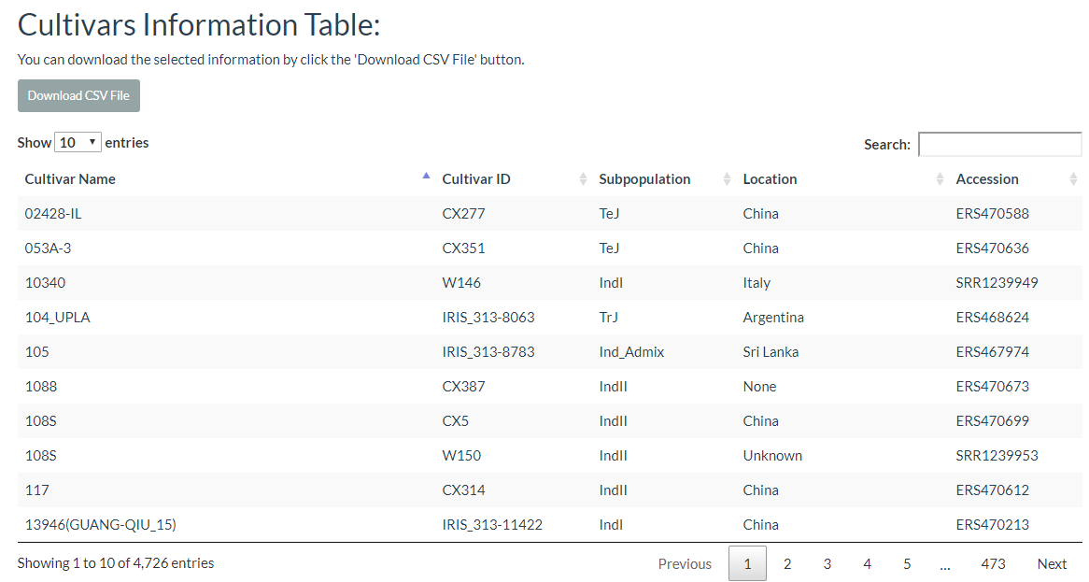This screenshot has height=582, width=1089.
Task: Select the Argentina location cell
Action: (773, 318)
